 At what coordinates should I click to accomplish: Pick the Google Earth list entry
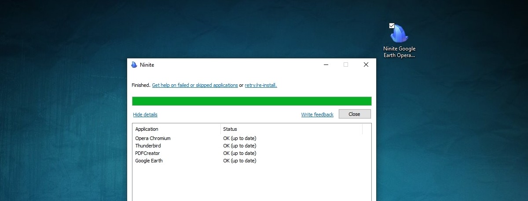(x=149, y=161)
